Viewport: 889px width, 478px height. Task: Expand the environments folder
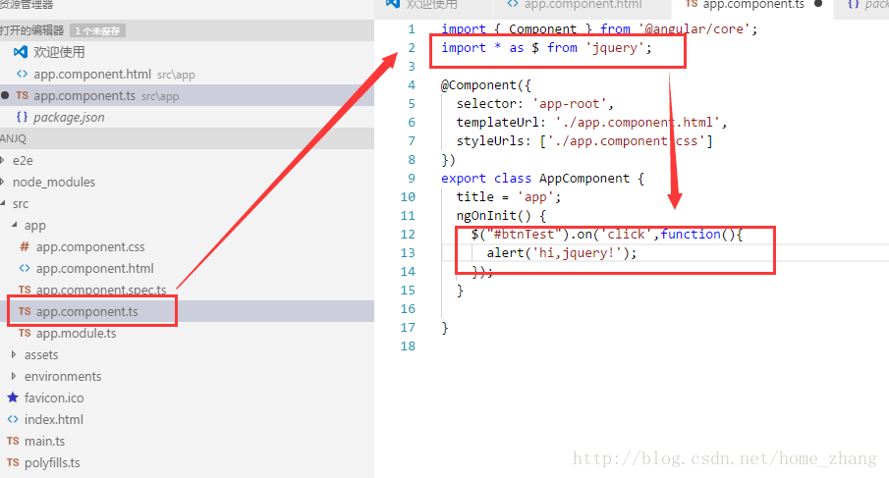coord(62,376)
